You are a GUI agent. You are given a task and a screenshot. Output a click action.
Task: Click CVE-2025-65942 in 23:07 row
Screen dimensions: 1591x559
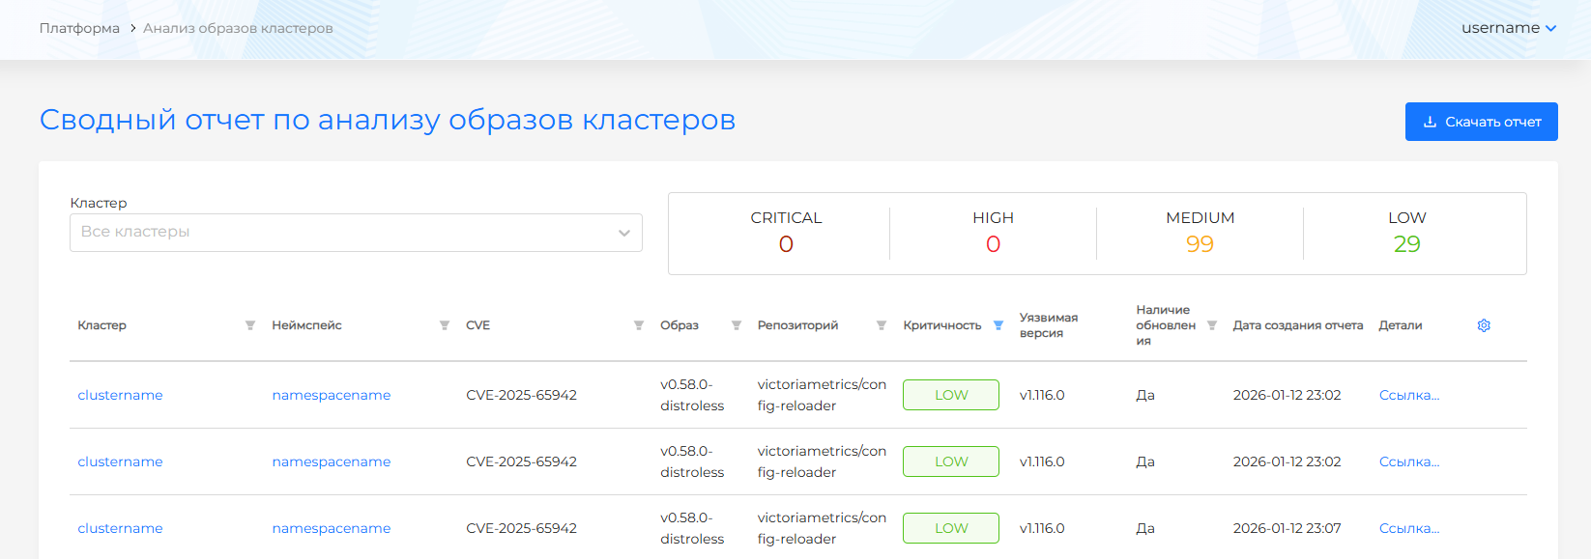[x=521, y=528]
